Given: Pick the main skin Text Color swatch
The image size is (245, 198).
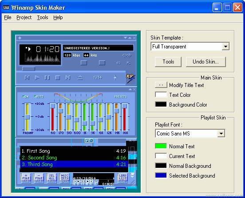Looking at the screenshot, I should (161, 95).
